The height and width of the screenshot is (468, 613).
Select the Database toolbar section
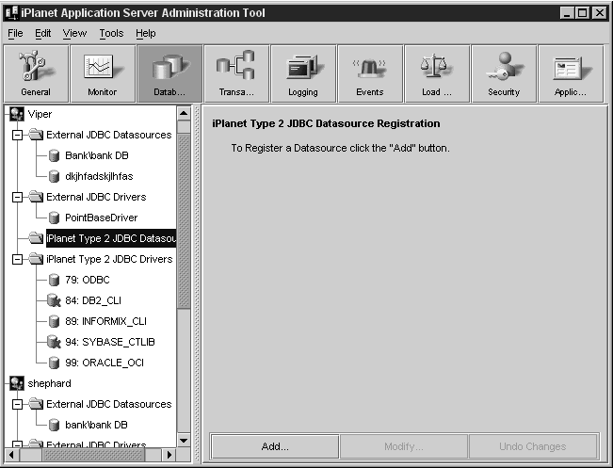tap(169, 73)
